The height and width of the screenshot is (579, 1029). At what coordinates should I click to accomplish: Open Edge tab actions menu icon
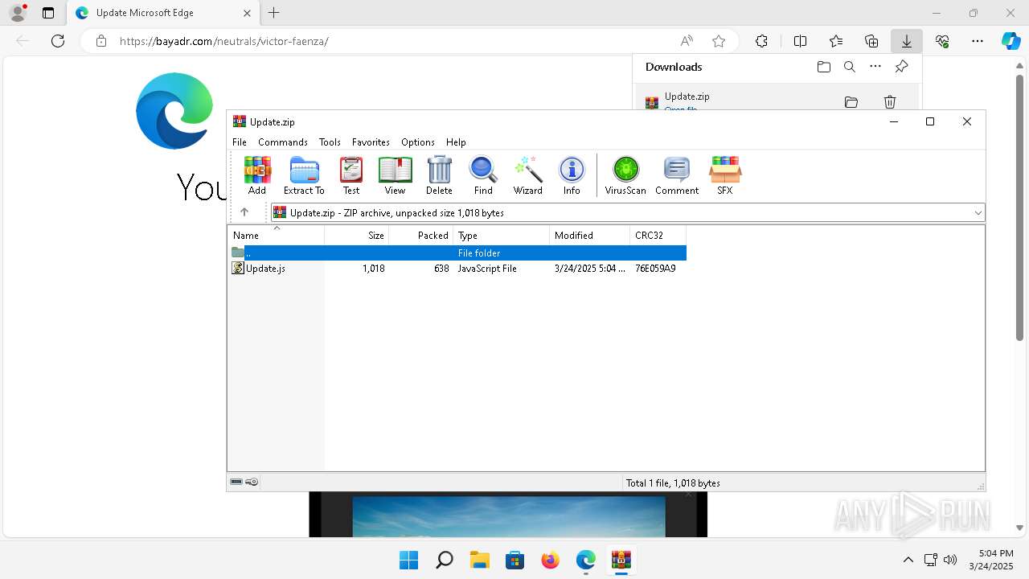point(48,13)
